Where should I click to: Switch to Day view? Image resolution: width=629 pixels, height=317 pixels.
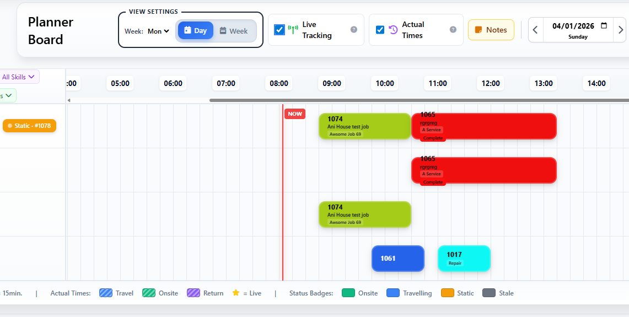(195, 30)
